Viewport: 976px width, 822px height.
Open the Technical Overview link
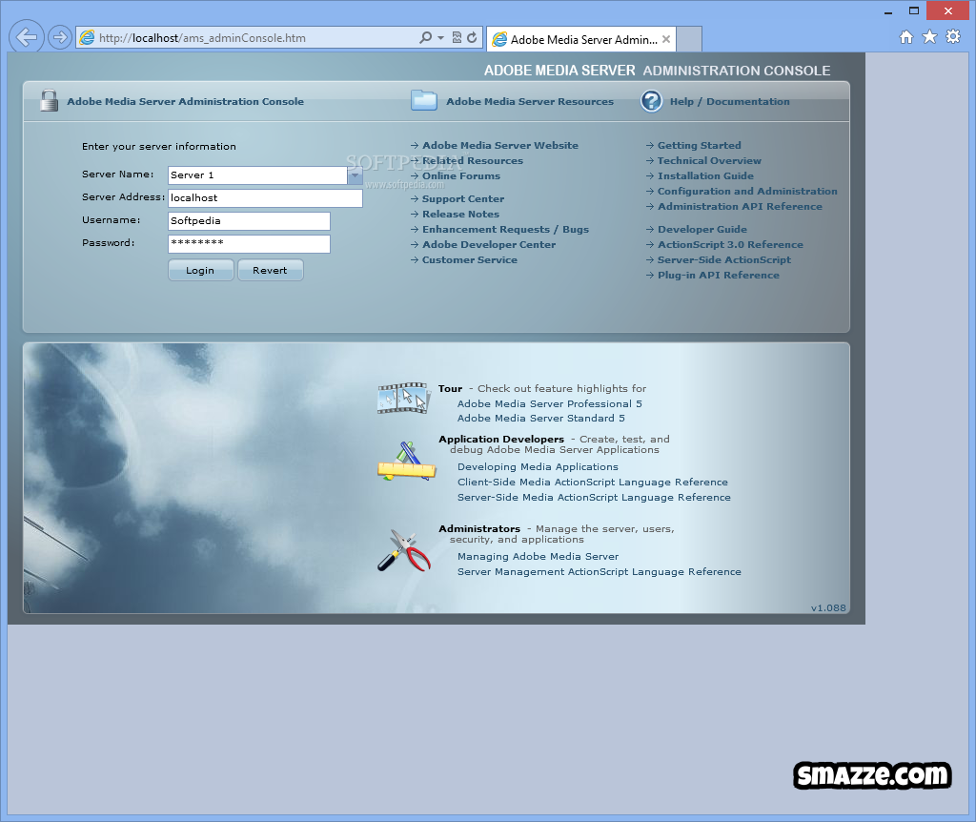709,160
